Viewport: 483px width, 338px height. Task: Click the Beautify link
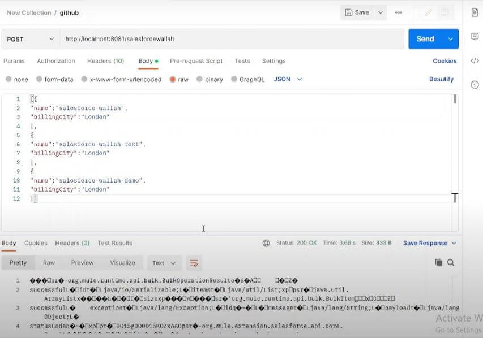click(441, 79)
